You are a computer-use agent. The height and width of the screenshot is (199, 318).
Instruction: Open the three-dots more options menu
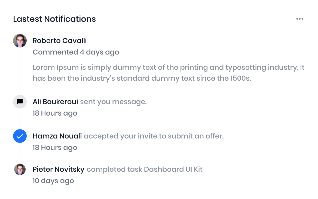point(299,19)
